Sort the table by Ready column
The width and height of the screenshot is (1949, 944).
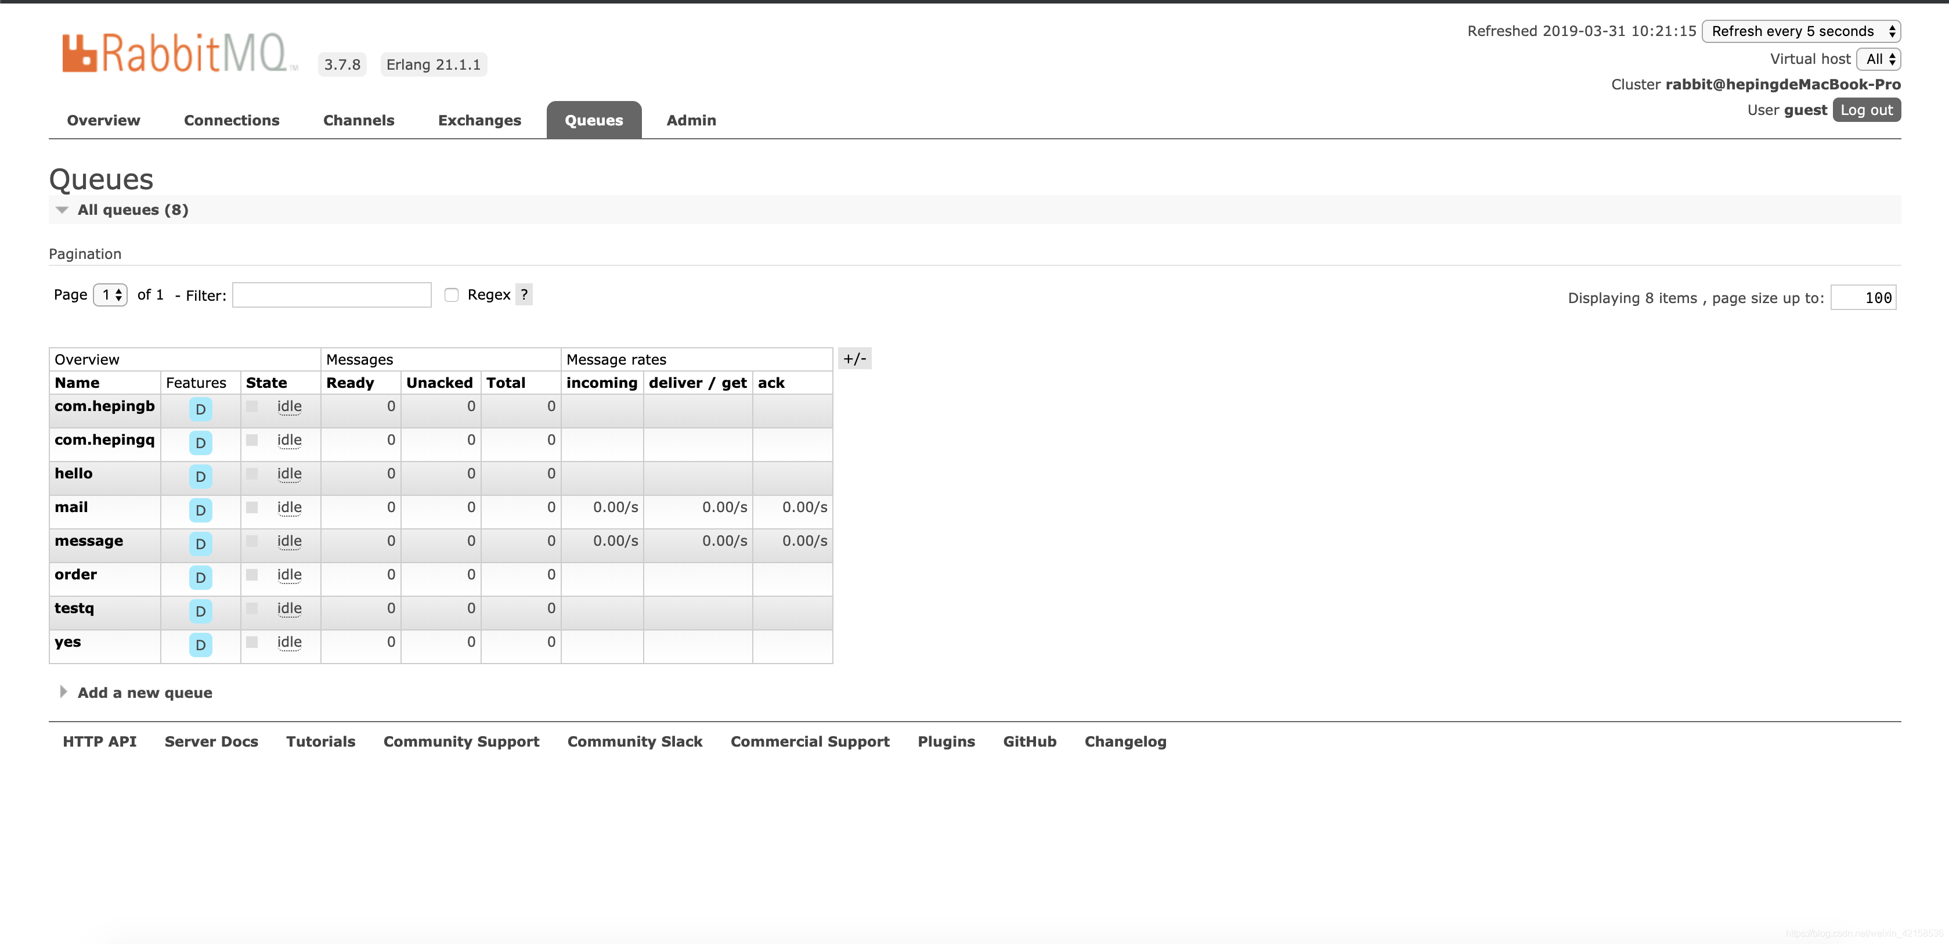(x=351, y=383)
